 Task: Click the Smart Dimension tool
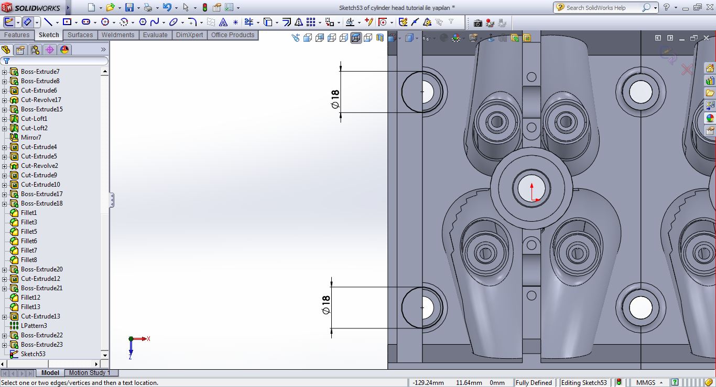[x=27, y=22]
